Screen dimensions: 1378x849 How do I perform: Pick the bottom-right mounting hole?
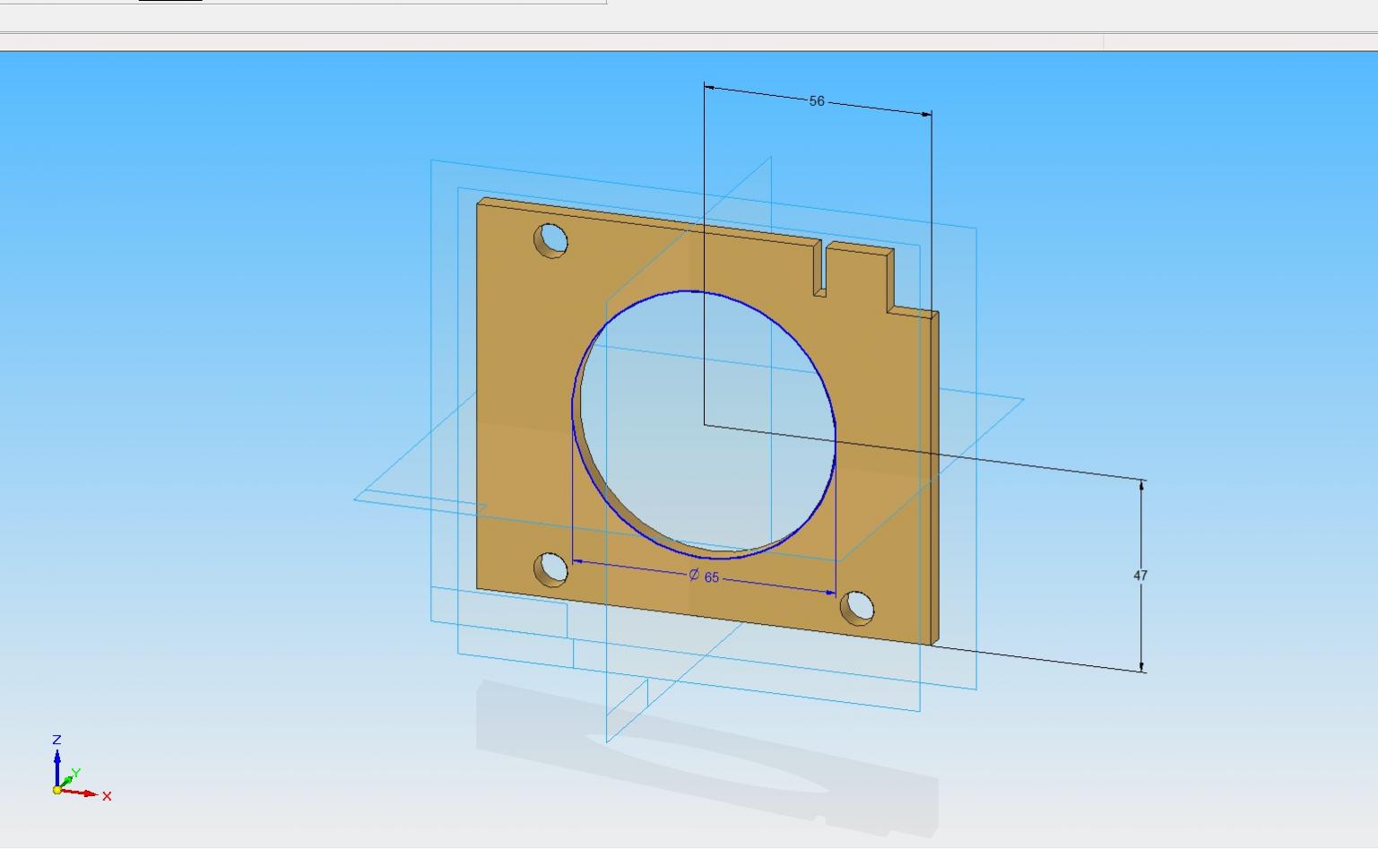(857, 608)
